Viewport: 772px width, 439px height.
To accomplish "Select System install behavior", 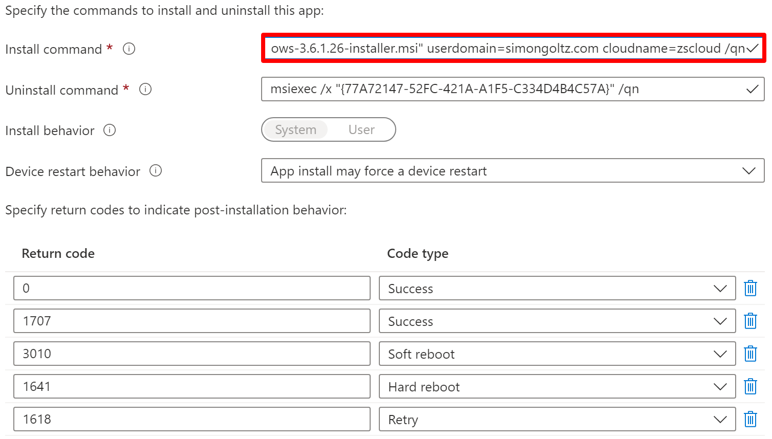I will [x=295, y=129].
